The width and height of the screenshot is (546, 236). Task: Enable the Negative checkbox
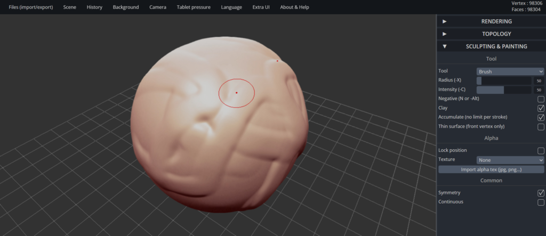(541, 99)
